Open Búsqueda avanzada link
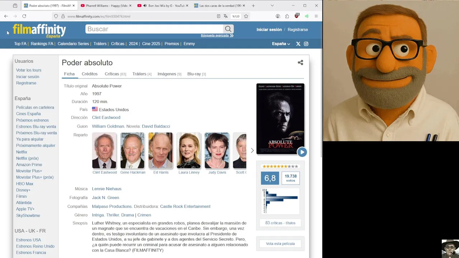 pyautogui.click(x=217, y=35)
